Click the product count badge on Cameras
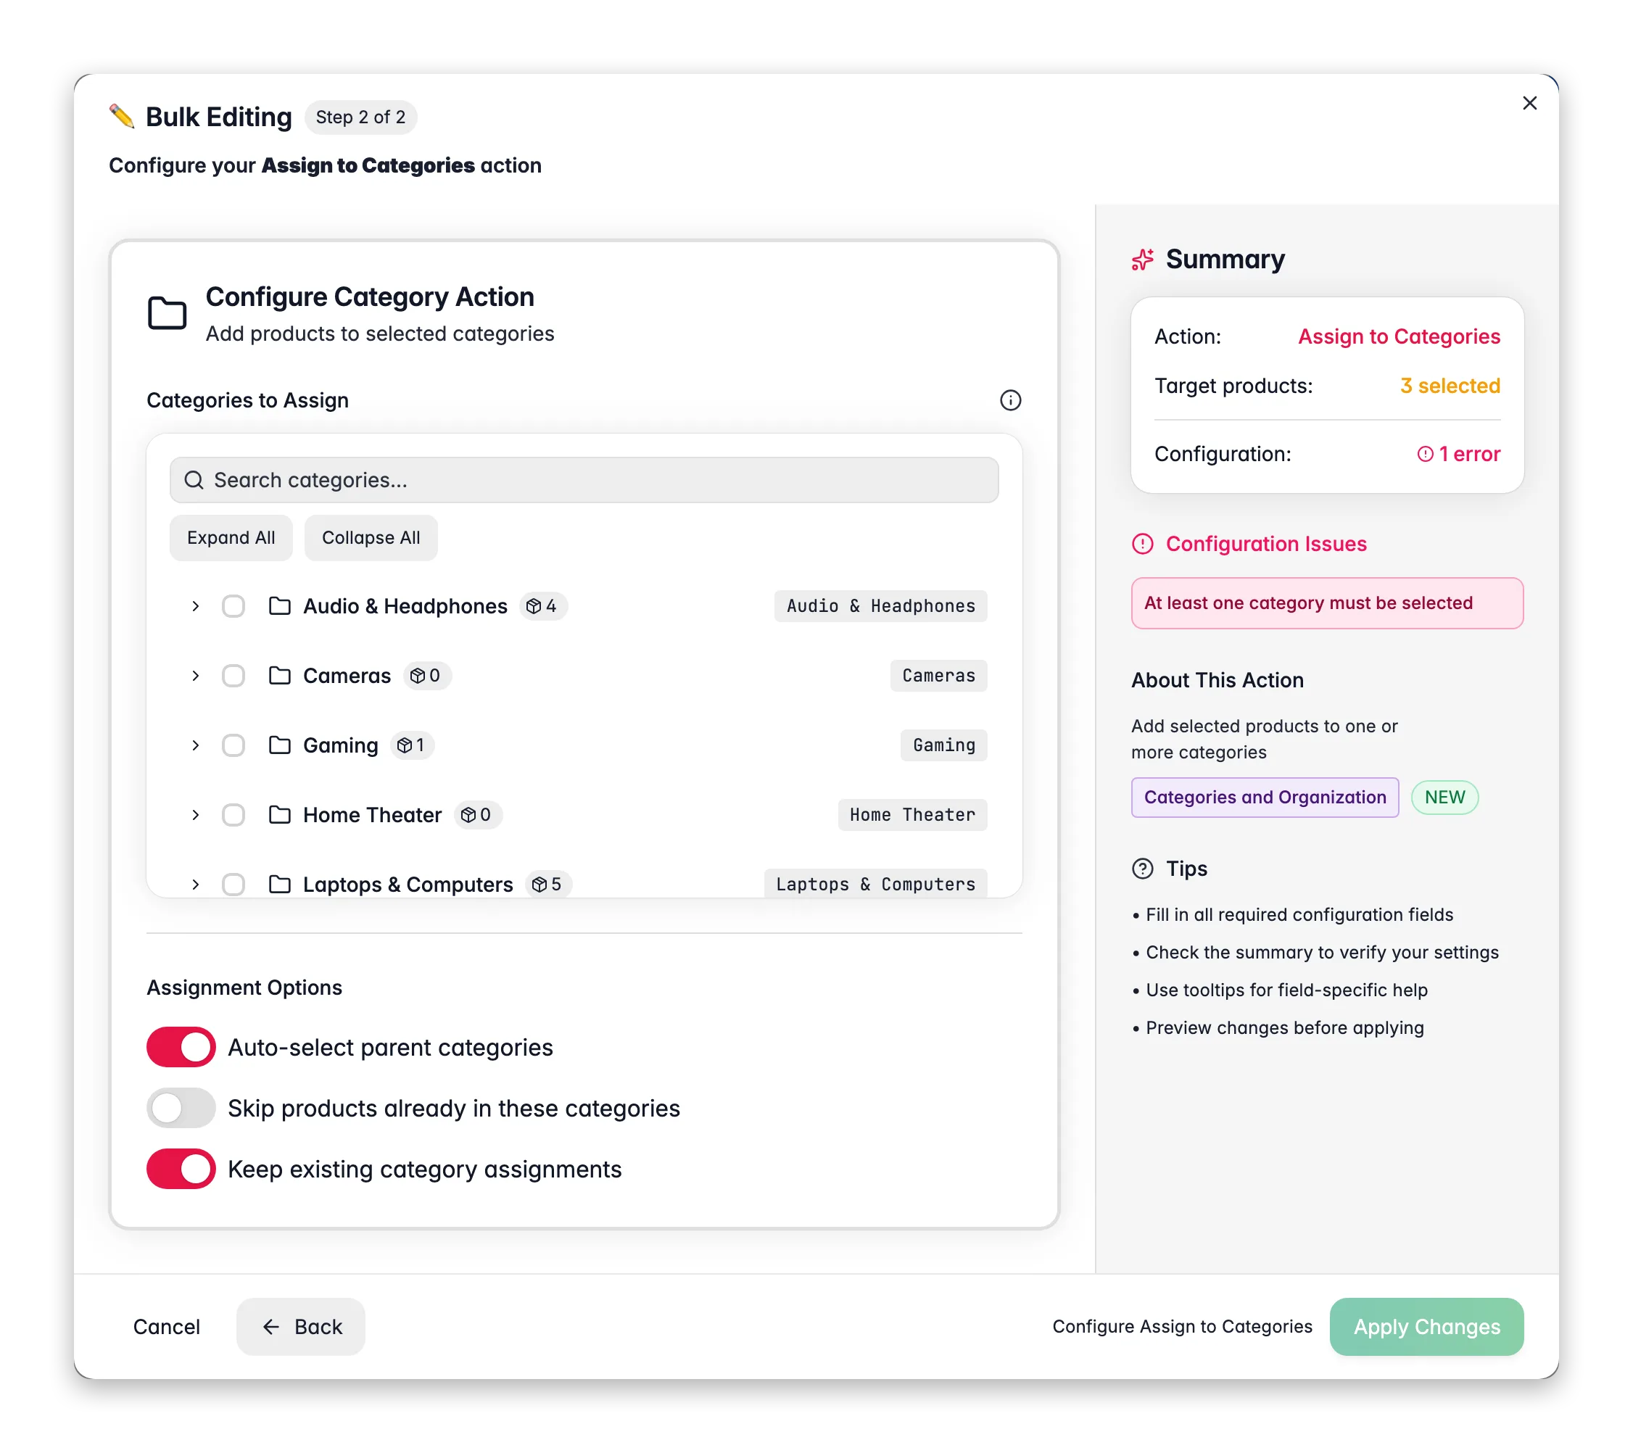The width and height of the screenshot is (1633, 1453). 426,676
